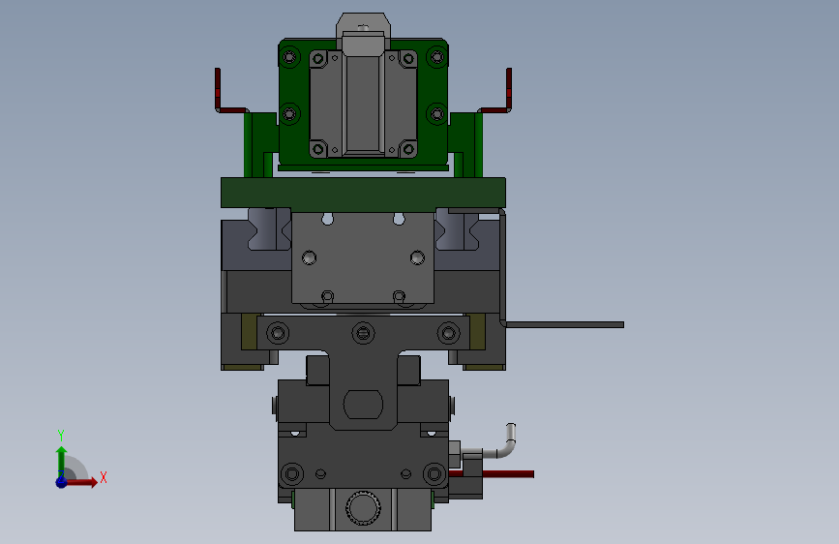Select the oblong slot in the lower dark bracket

(363, 405)
